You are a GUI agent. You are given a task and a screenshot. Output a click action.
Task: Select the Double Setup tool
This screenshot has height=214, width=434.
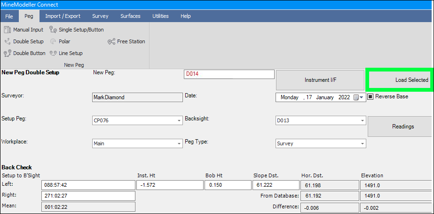coord(8,41)
